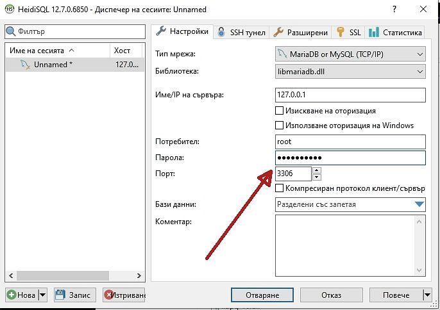Open the Библиотека libmariadb.dll dropdown

click(350, 72)
